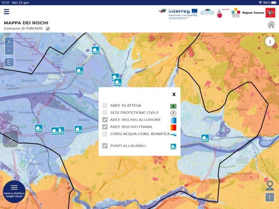Click the E map control button
The height and width of the screenshot is (209, 279).
point(9,62)
